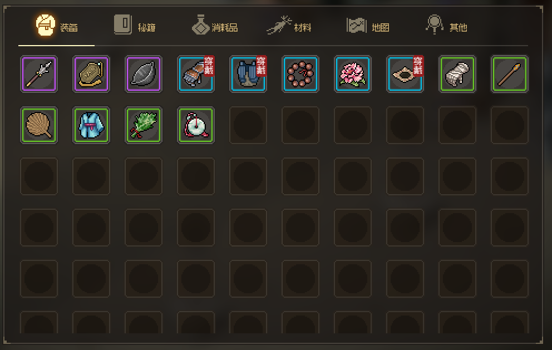This screenshot has height=350, width=552.
Task: Select the pink peony flower item
Action: tap(352, 74)
